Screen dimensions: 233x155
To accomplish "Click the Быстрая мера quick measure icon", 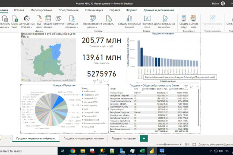I will (193, 19).
